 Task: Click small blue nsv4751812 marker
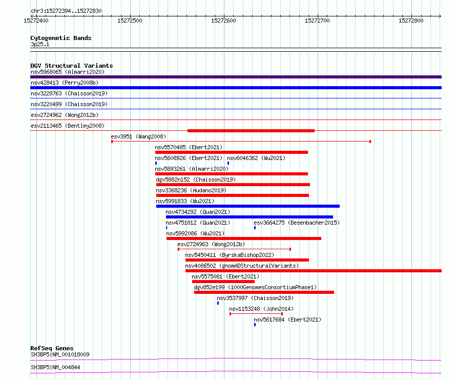167,228
